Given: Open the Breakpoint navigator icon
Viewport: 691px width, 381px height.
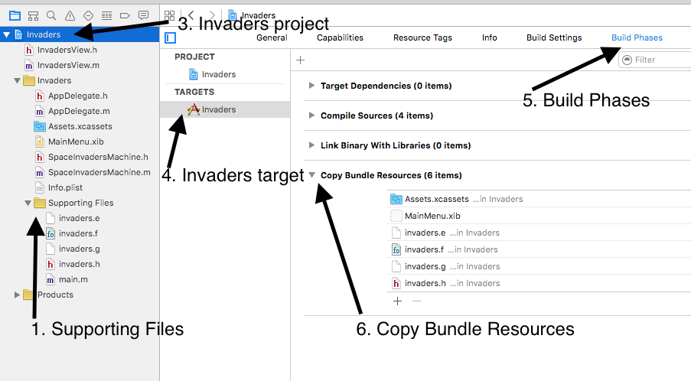Looking at the screenshot, I should [x=125, y=16].
